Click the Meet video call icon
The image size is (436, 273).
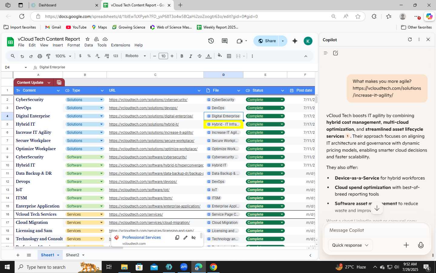click(x=239, y=41)
